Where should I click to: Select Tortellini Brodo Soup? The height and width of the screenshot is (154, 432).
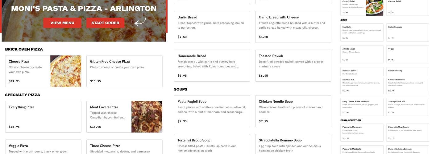click(212, 144)
